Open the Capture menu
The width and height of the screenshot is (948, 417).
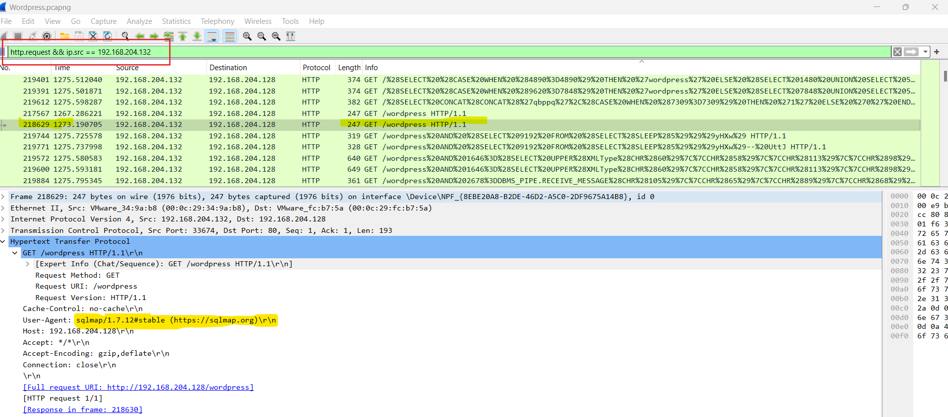pos(104,21)
